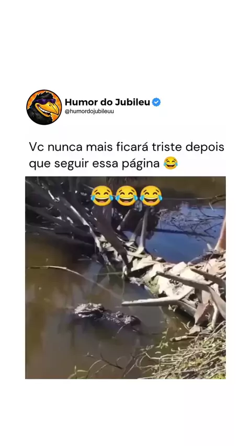The height and width of the screenshot is (446, 251).
Task: Open the Humor do Jubileu profile name
Action: click(107, 102)
